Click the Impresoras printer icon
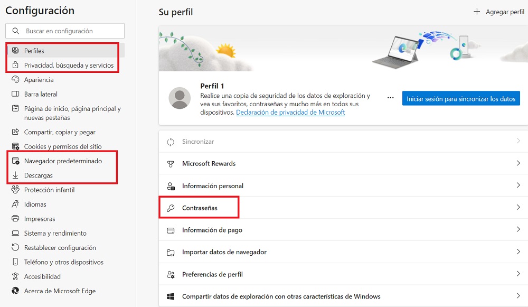The height and width of the screenshot is (307, 528). (15, 218)
